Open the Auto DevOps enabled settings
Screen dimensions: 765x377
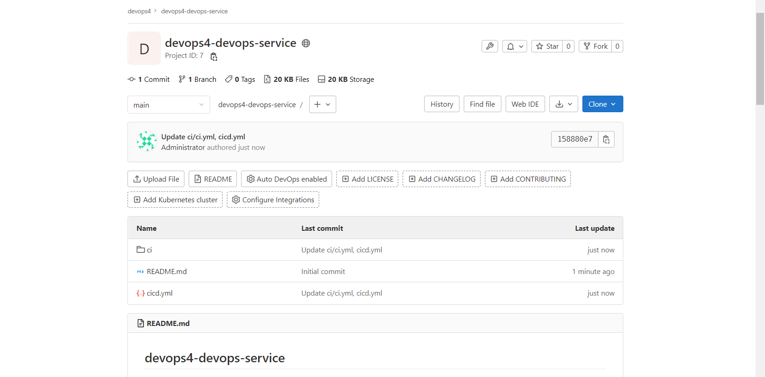point(287,179)
